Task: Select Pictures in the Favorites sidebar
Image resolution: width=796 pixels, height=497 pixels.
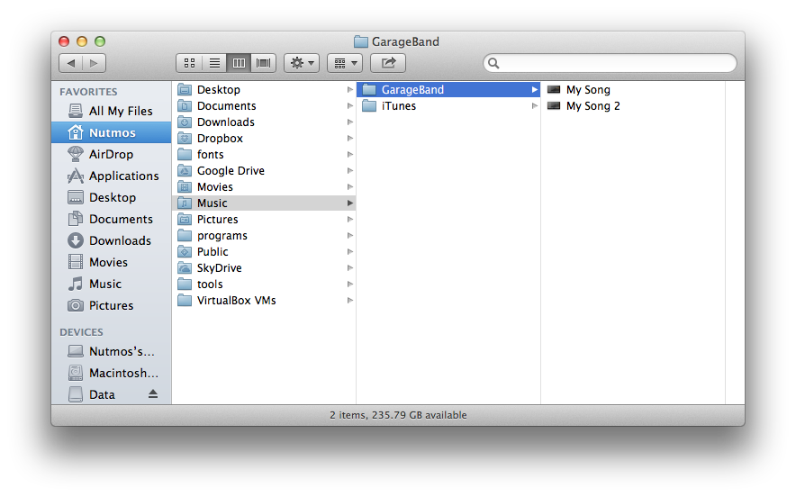Action: [x=111, y=305]
